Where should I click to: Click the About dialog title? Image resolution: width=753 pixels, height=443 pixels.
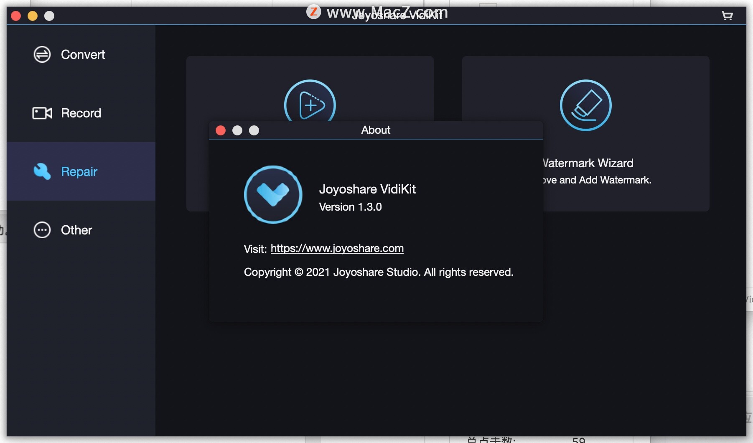click(x=376, y=130)
